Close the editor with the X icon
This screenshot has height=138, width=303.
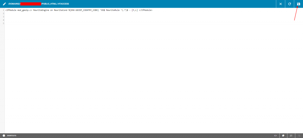coord(281,4)
